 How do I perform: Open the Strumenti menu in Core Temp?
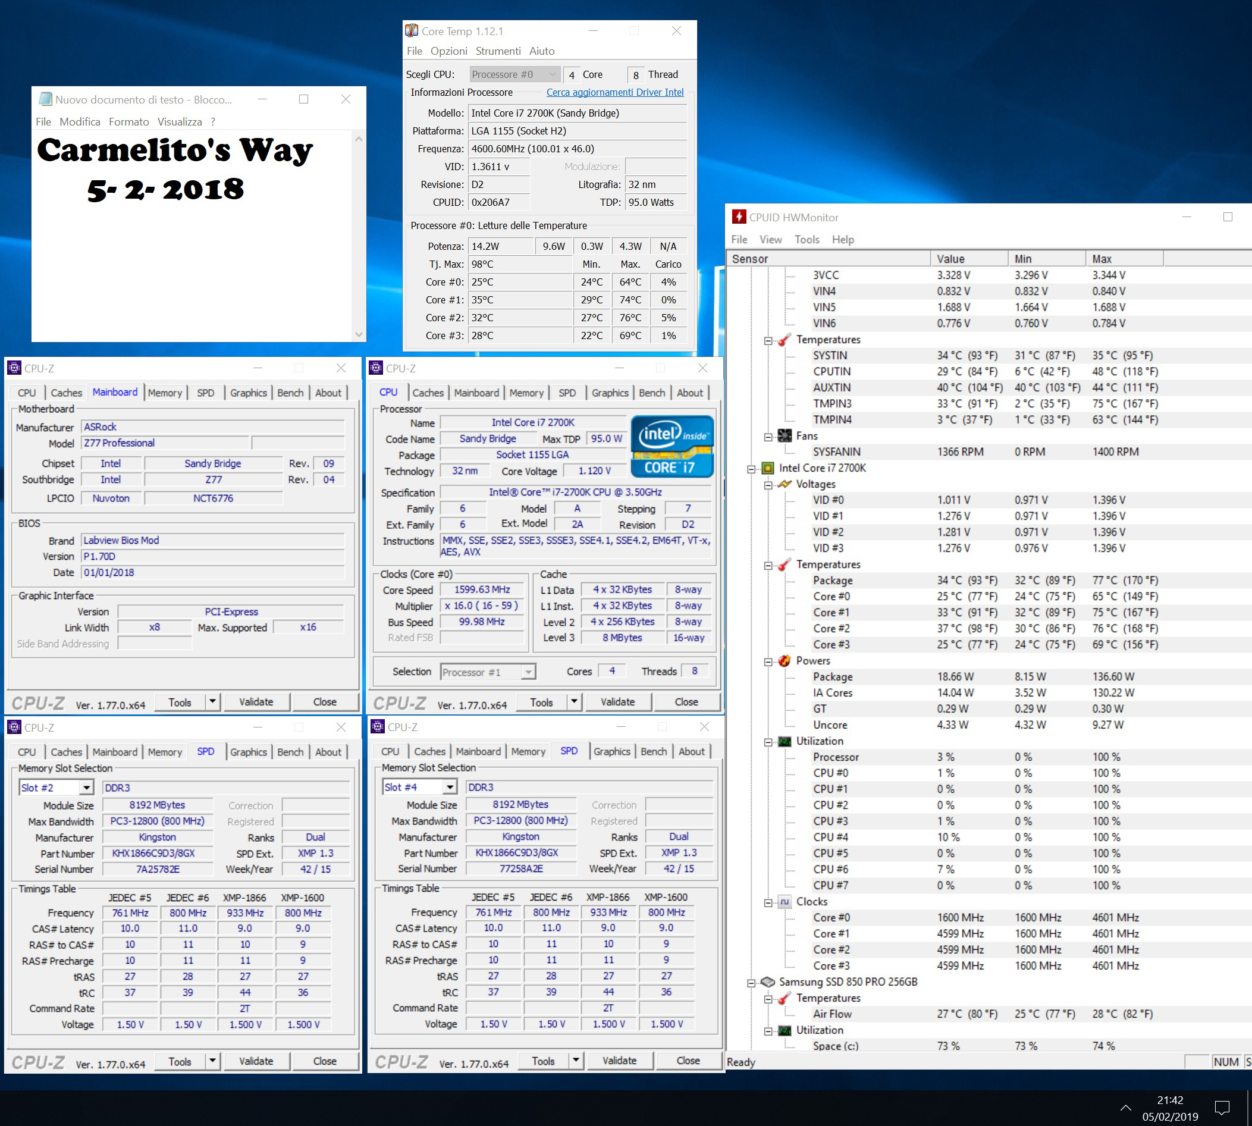[497, 51]
